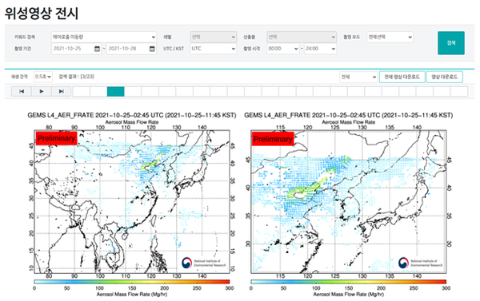Expand the 촬영 모드 전체선택 dropdown
This screenshot has width=480, height=301.
coord(390,37)
